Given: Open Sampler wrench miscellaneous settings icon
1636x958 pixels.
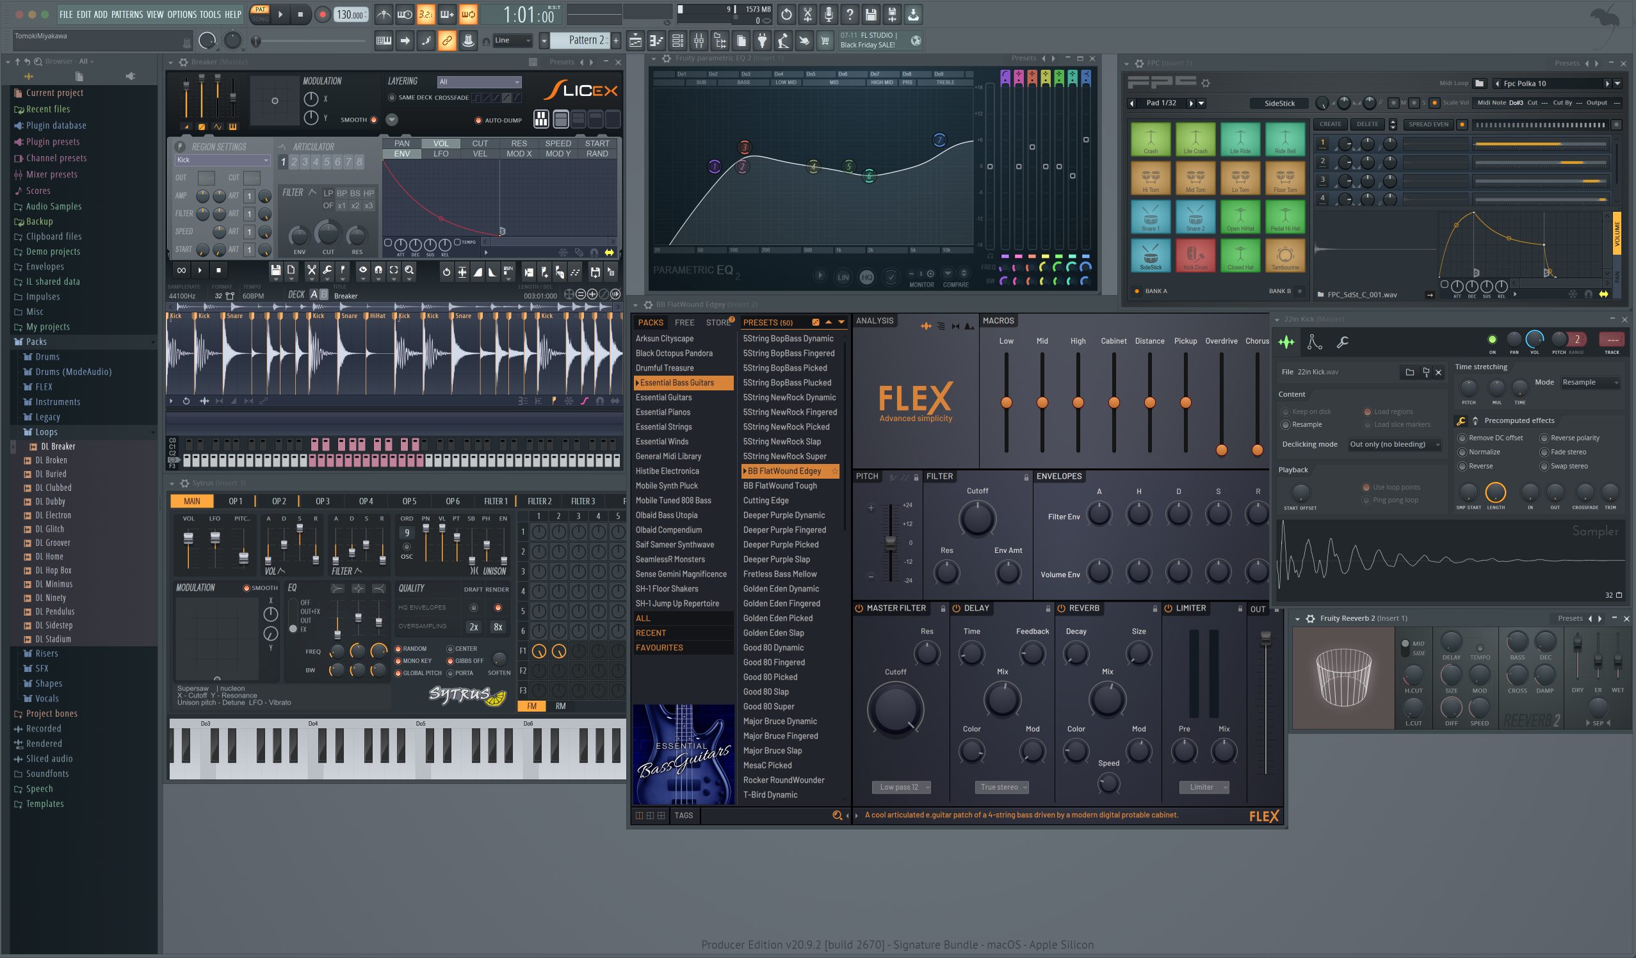Looking at the screenshot, I should [x=1343, y=342].
